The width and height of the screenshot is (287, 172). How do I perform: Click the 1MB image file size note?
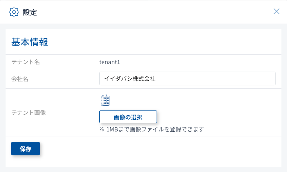tap(152, 129)
